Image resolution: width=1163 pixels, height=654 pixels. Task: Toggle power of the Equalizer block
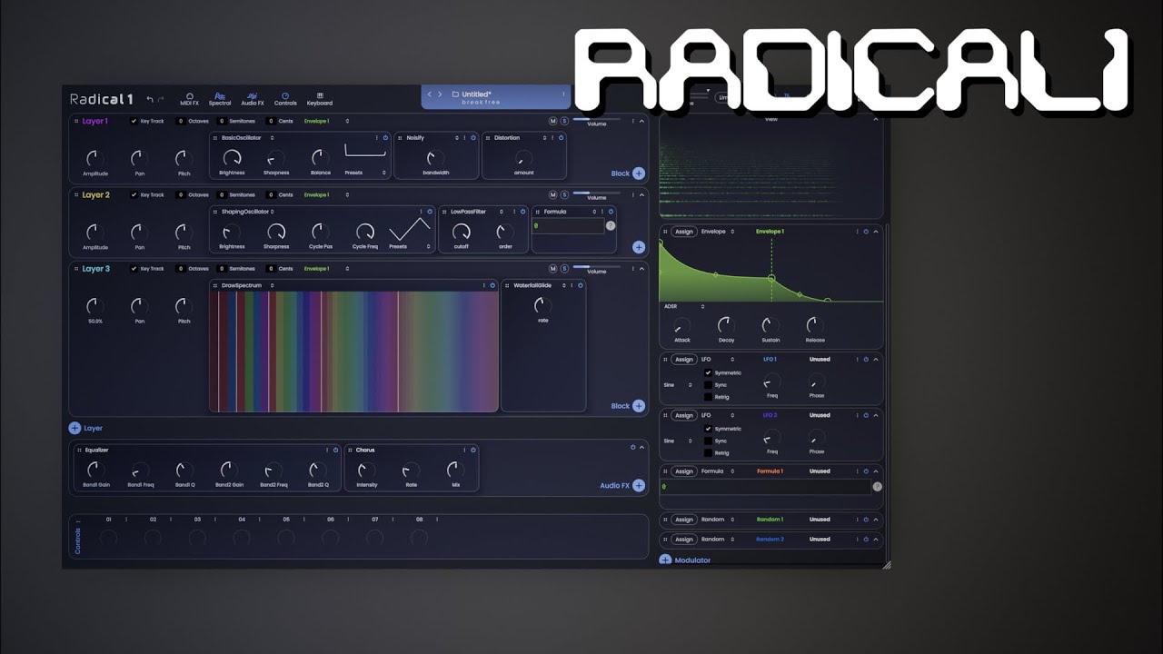(335, 450)
